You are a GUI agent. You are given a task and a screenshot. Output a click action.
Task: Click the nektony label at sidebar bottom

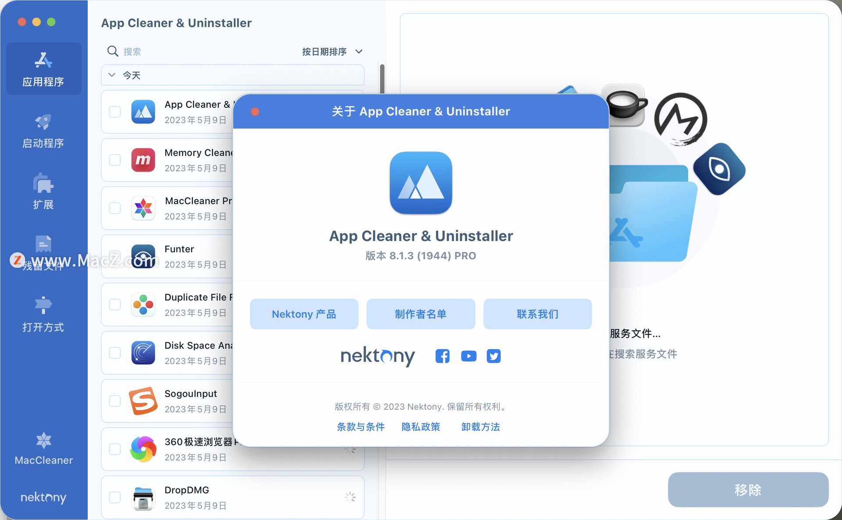[43, 497]
